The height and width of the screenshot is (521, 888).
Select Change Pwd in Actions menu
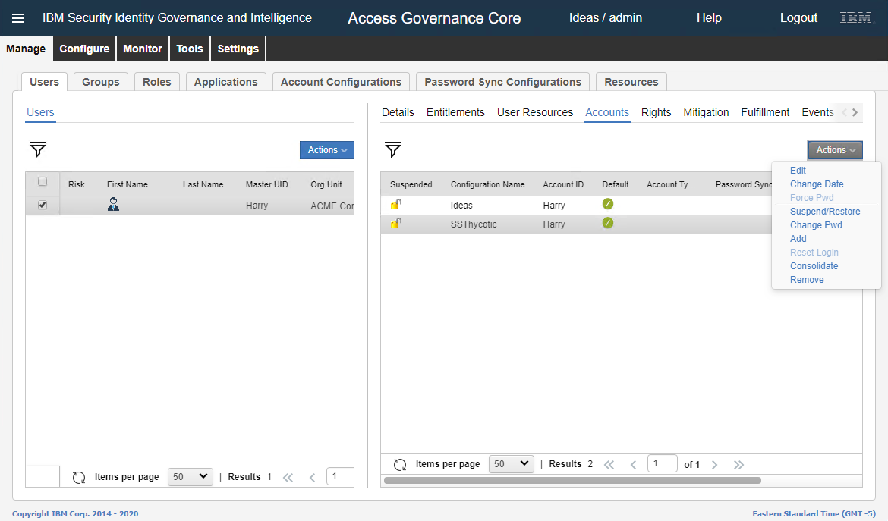click(x=816, y=224)
